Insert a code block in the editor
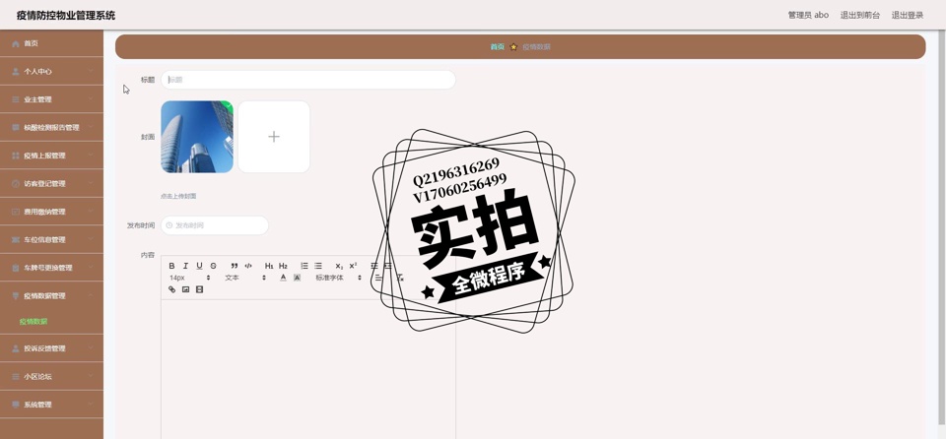Screen dimensions: 946x439 click(x=248, y=266)
